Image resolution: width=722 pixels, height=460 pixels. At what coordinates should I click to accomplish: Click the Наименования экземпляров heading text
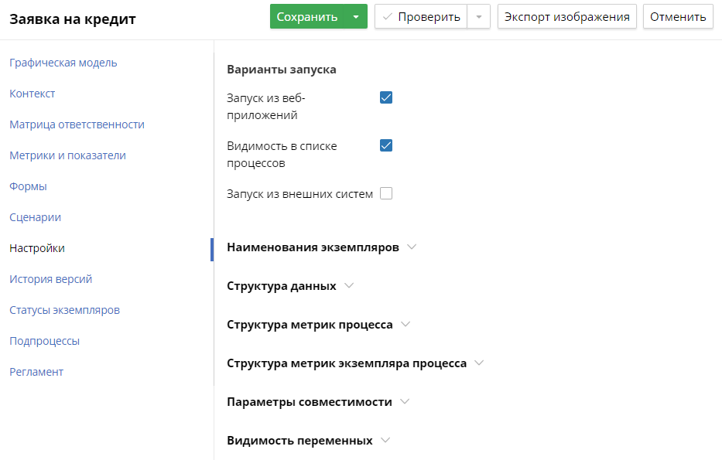pyautogui.click(x=313, y=247)
